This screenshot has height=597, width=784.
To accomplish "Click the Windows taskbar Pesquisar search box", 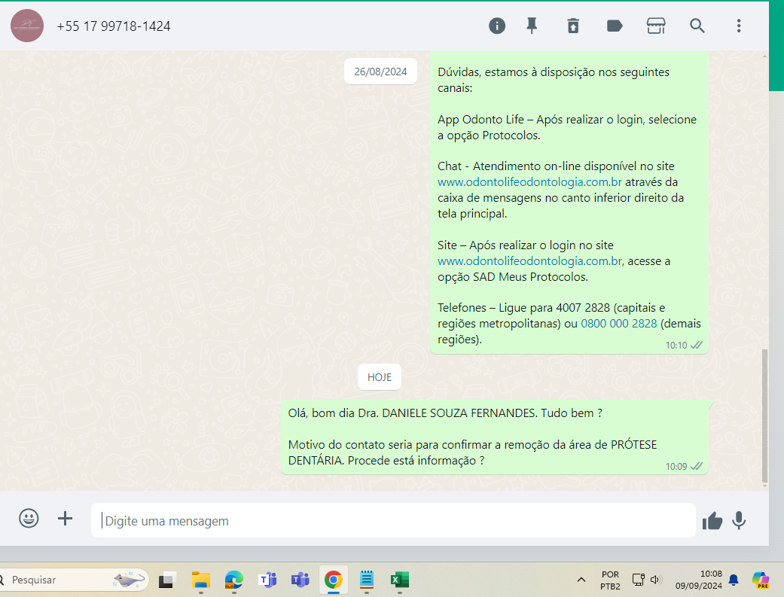I will pyautogui.click(x=74, y=580).
